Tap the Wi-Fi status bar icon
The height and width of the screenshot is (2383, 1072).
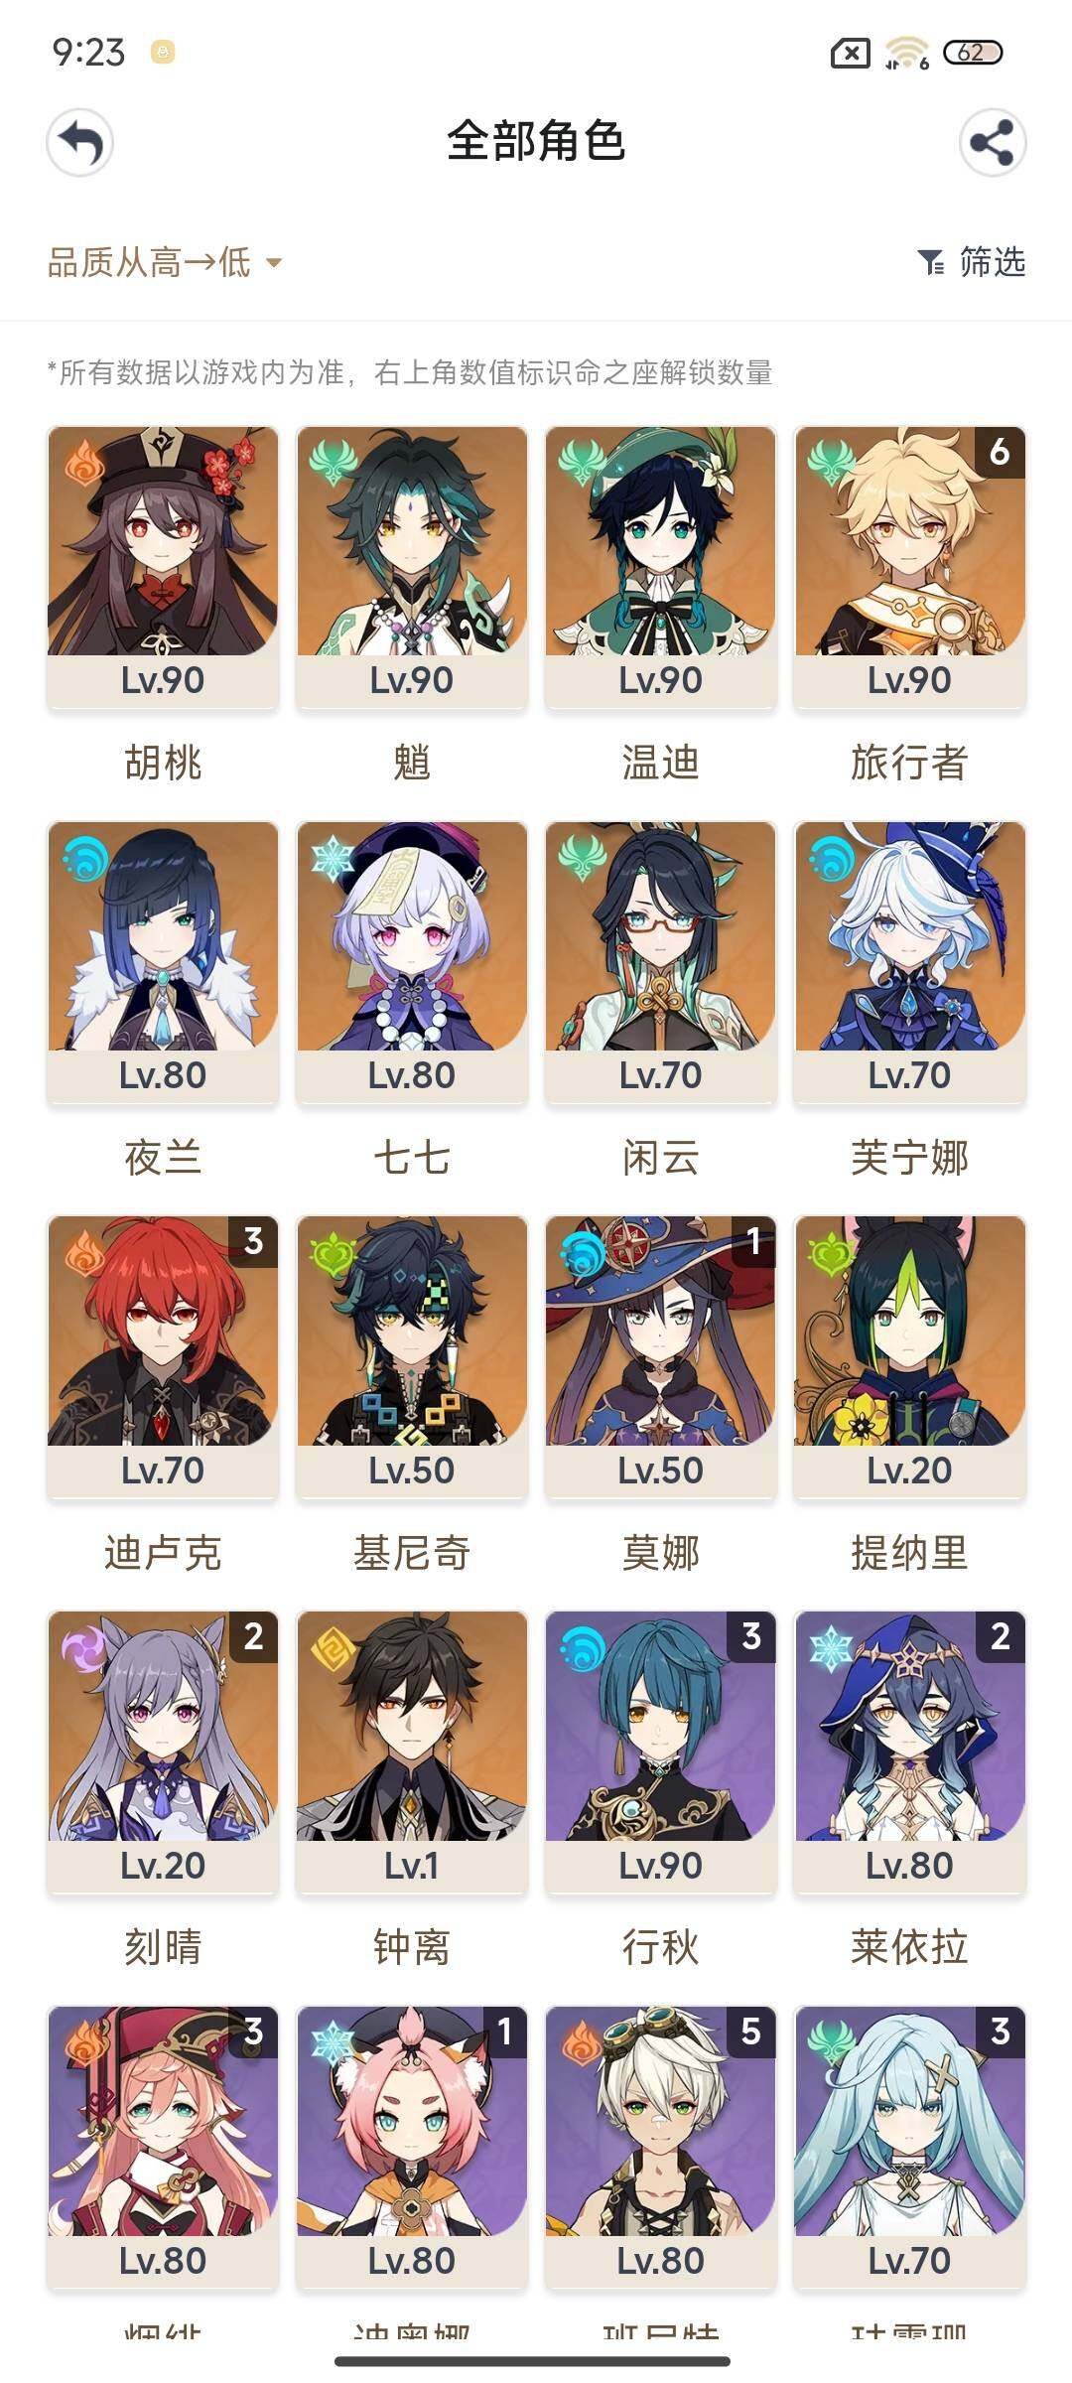pyautogui.click(x=907, y=53)
